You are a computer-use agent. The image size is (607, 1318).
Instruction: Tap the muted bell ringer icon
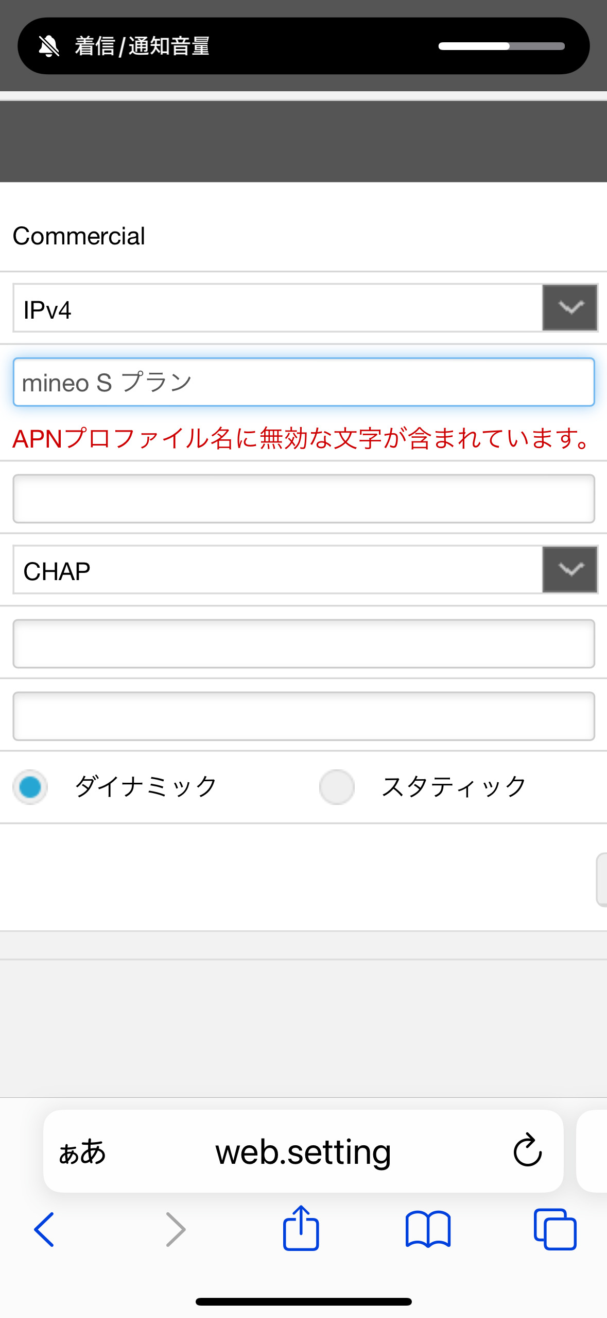coord(49,46)
